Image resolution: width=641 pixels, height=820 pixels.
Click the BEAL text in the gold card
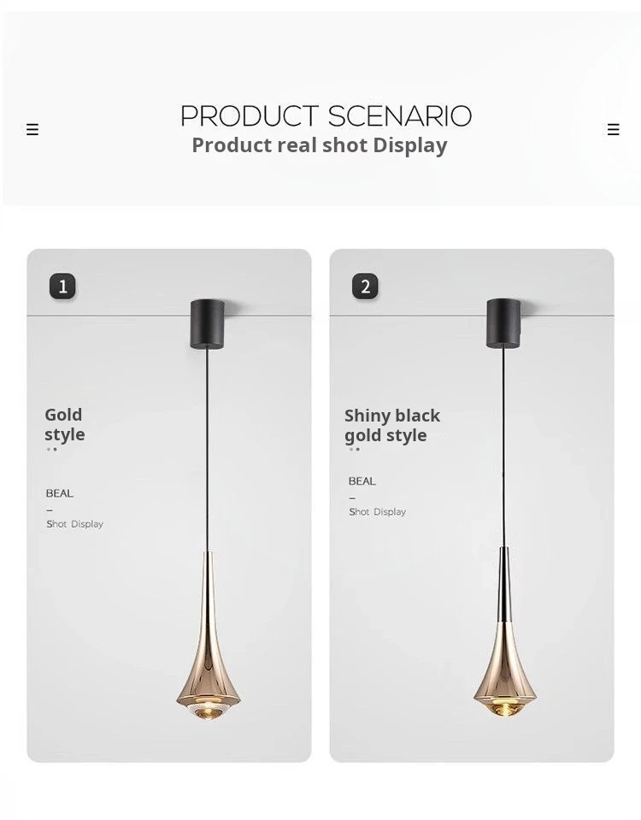pos(60,493)
